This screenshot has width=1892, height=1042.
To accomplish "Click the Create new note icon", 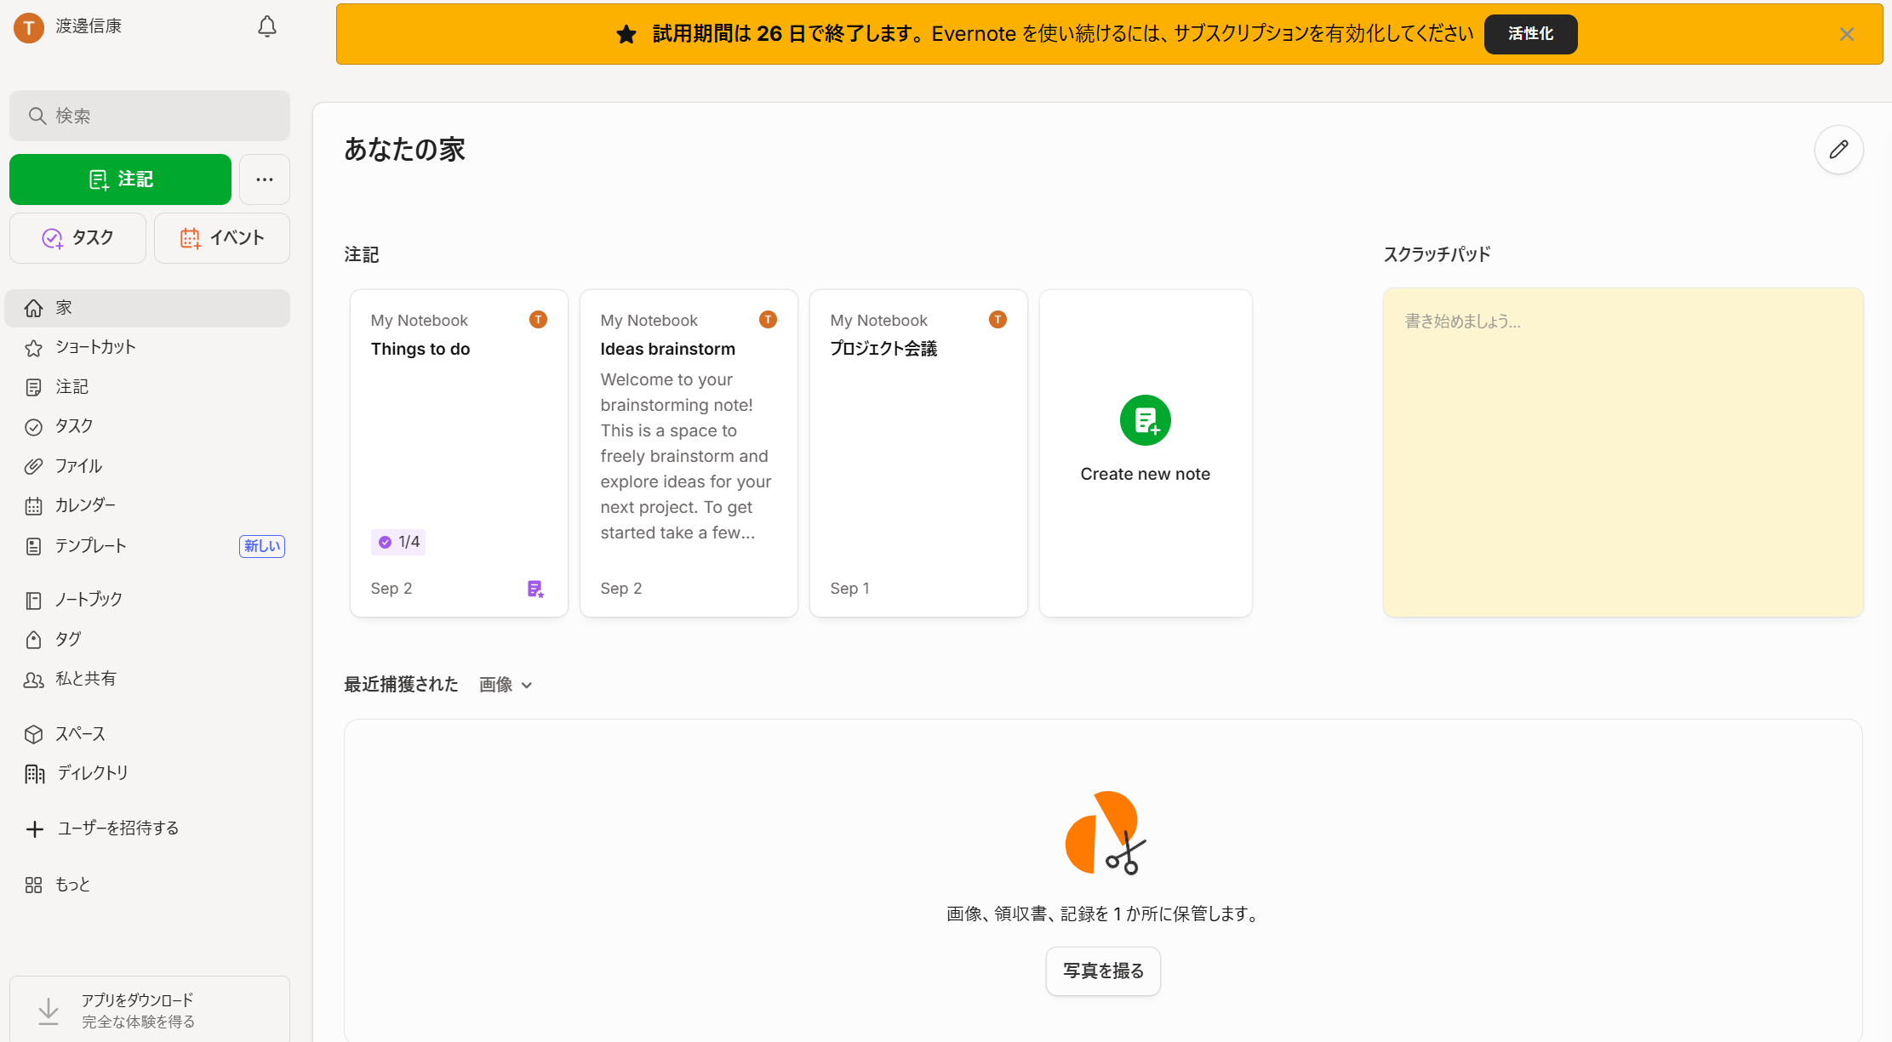I will tap(1145, 420).
